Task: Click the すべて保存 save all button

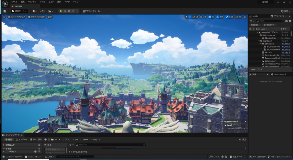Action: coord(36,140)
